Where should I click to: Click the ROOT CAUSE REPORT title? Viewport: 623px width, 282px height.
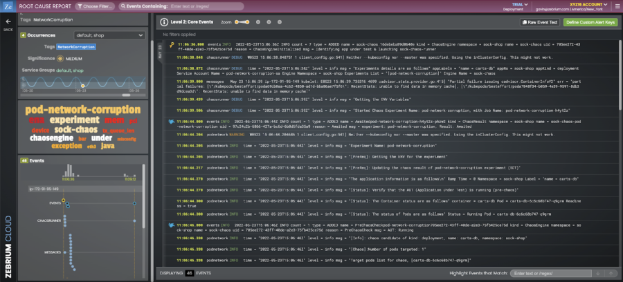(45, 6)
